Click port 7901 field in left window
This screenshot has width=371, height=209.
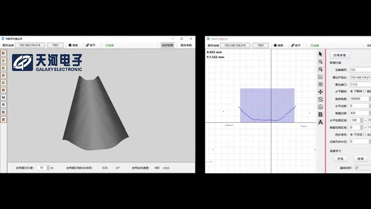[55, 45]
